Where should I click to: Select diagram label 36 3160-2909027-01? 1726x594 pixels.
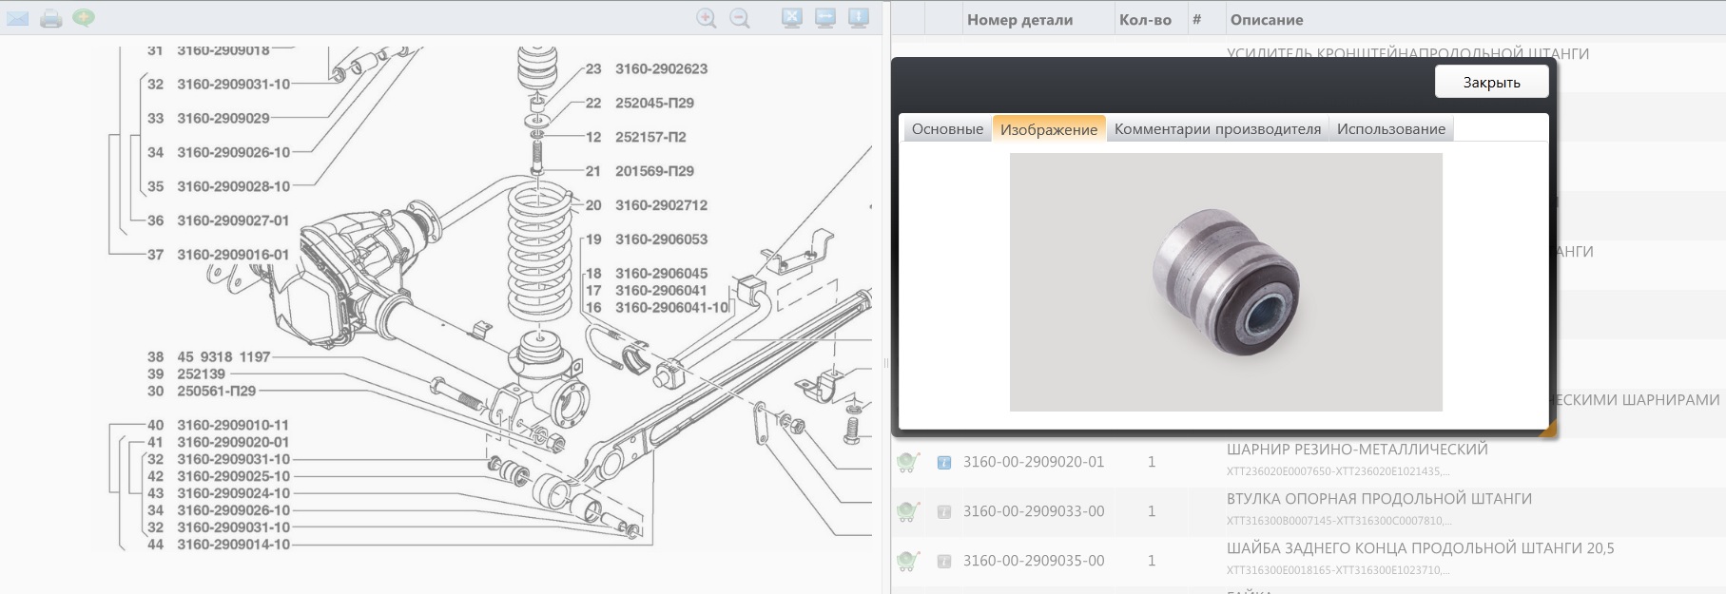tap(218, 220)
